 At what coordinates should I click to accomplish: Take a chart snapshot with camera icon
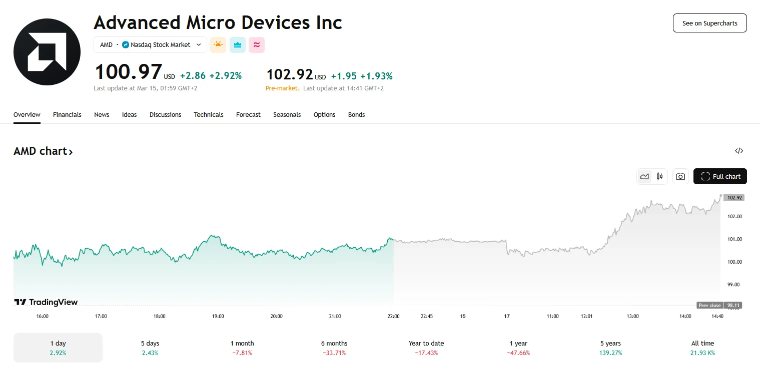[680, 176]
